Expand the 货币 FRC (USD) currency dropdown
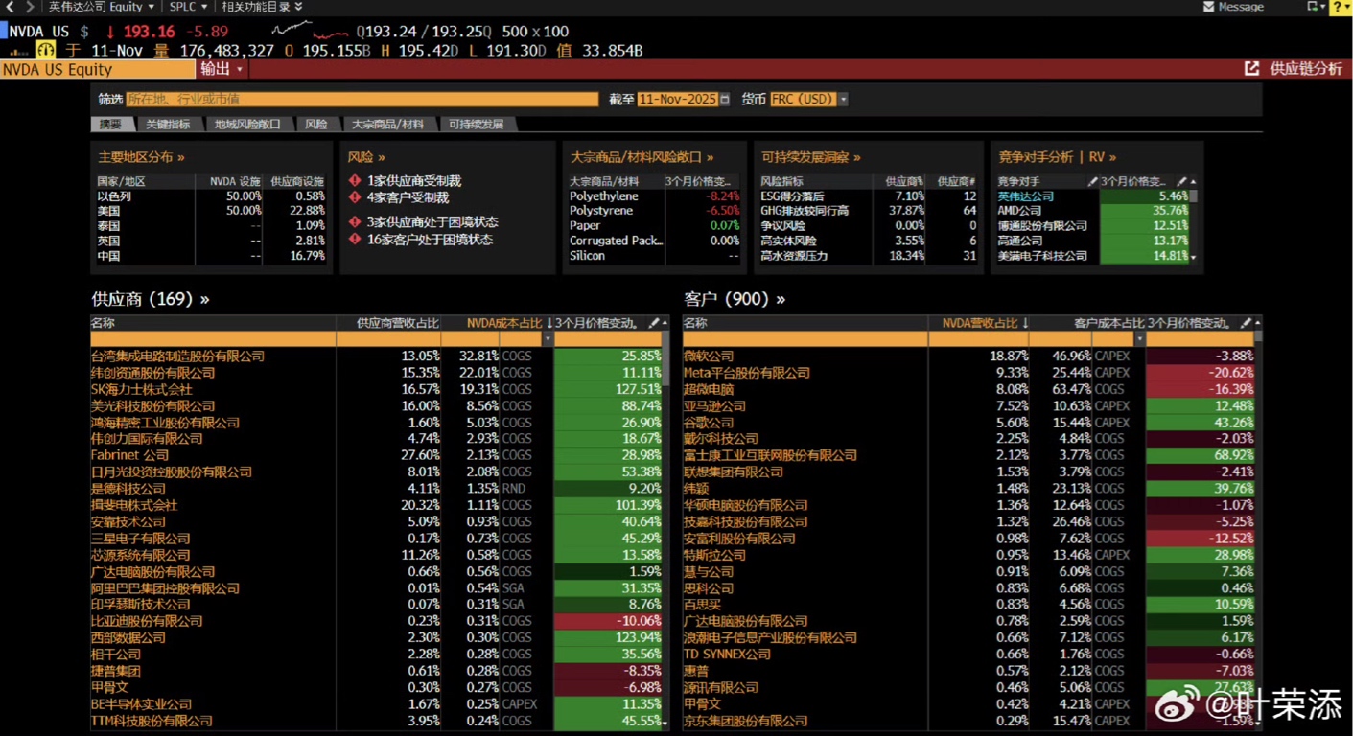1353x736 pixels. [843, 100]
